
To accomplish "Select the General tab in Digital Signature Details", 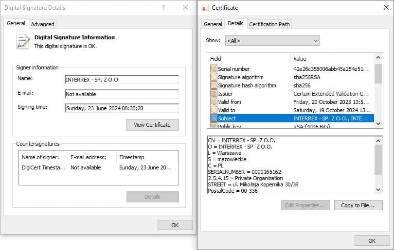I will coord(16,23).
